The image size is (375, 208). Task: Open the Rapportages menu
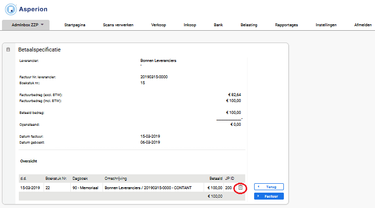(286, 25)
